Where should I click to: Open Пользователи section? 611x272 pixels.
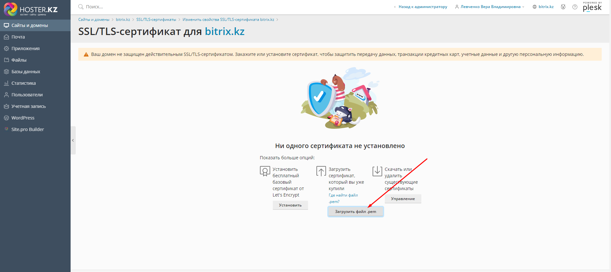35,95
